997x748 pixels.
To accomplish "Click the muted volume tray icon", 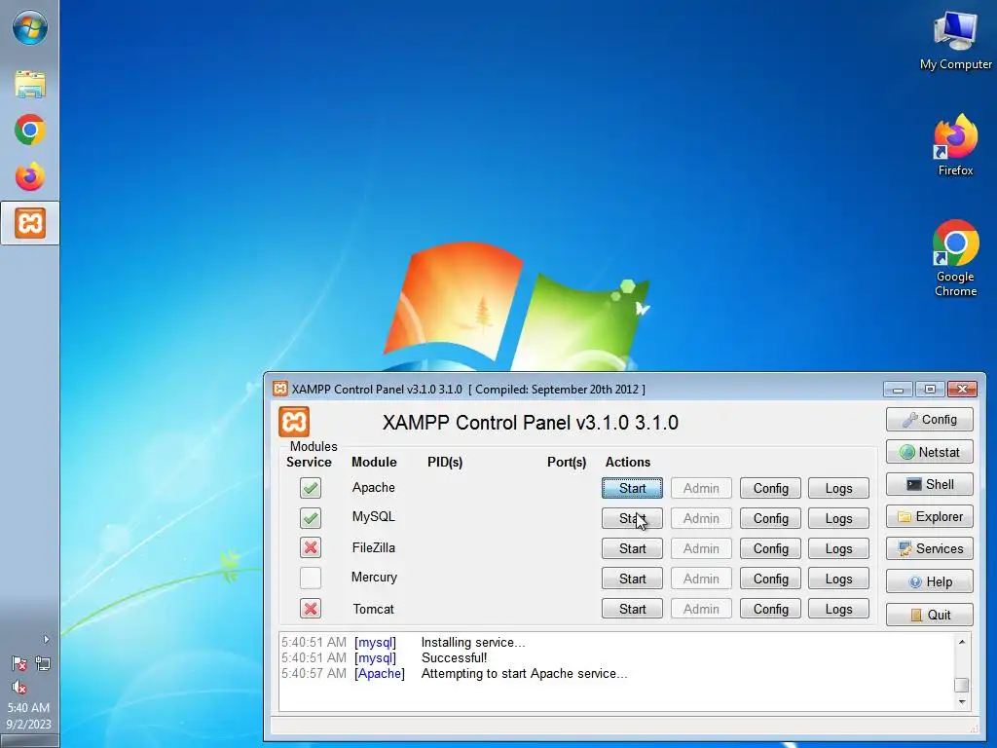I will point(19,687).
